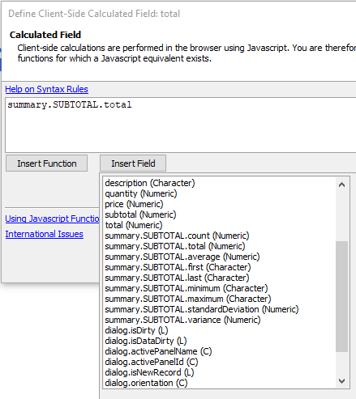Image resolution: width=356 pixels, height=399 pixels.
Task: Click into the calculated field expression box
Action: (x=181, y=125)
